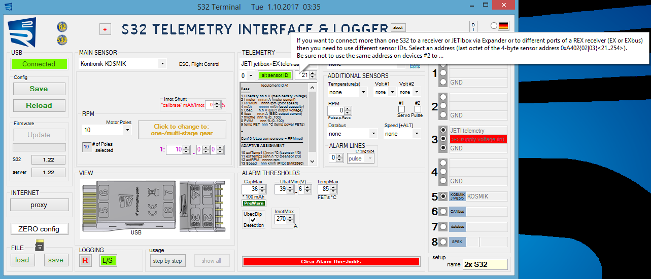Click the setup name field 2x S32
651x279 pixels.
pyautogui.click(x=485, y=264)
